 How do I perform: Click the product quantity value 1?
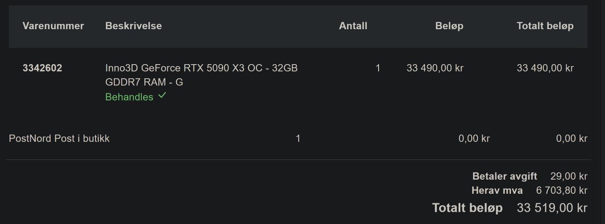point(378,68)
